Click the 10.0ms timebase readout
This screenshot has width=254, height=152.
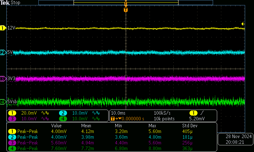[118, 113]
